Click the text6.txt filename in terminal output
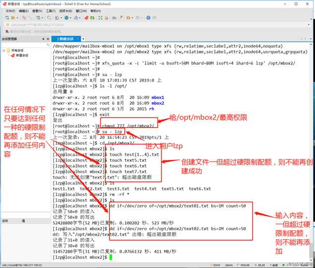The height and width of the screenshot is (268, 315). (x=200, y=189)
